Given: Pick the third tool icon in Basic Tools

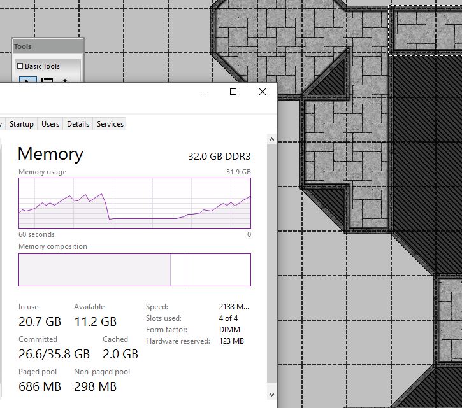Looking at the screenshot, I should [x=65, y=80].
